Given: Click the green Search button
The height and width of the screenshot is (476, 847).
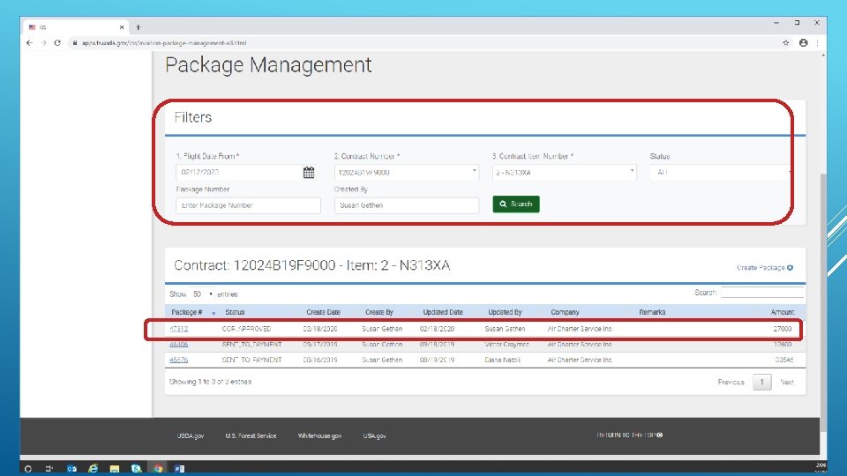Looking at the screenshot, I should click(516, 204).
